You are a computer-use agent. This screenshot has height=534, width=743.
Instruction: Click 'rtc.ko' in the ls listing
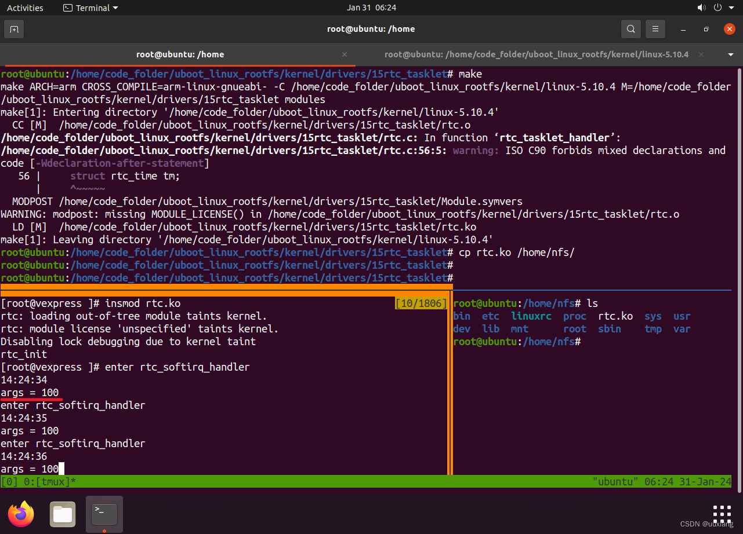pyautogui.click(x=615, y=316)
